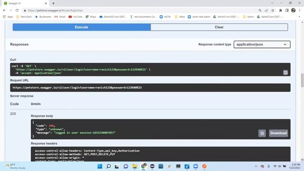Open the browser zoom magnifier icon
This screenshot has width=304, height=171.
pyautogui.click(x=260, y=10)
